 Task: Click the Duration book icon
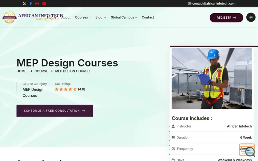(173, 137)
